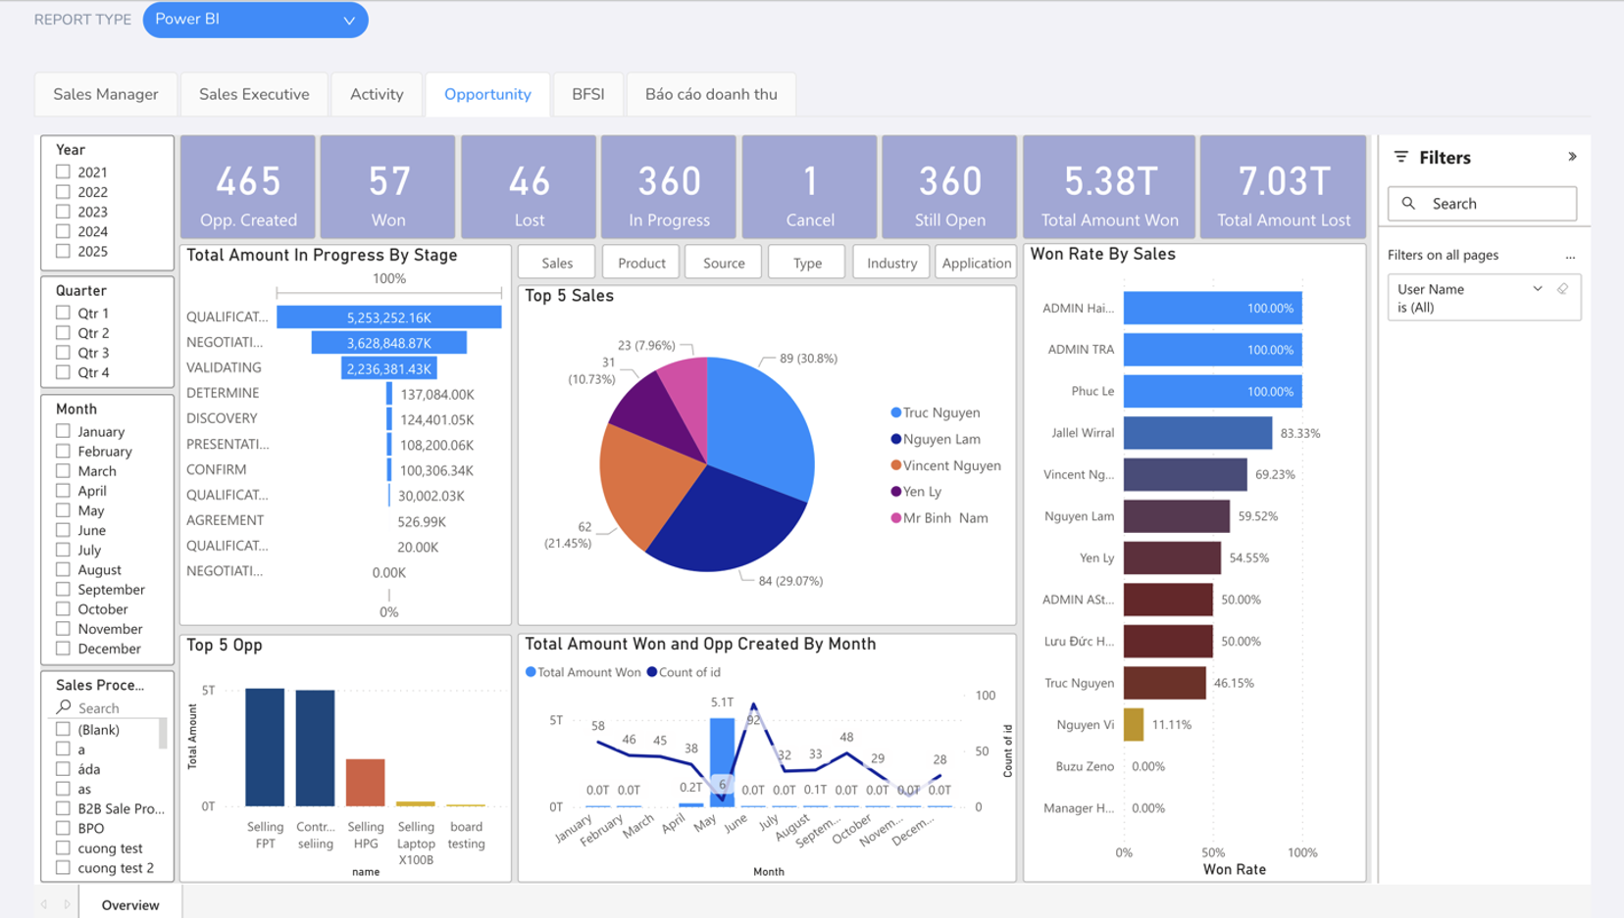
Task: Check the 2024 year checkbox
Action: [x=63, y=231]
